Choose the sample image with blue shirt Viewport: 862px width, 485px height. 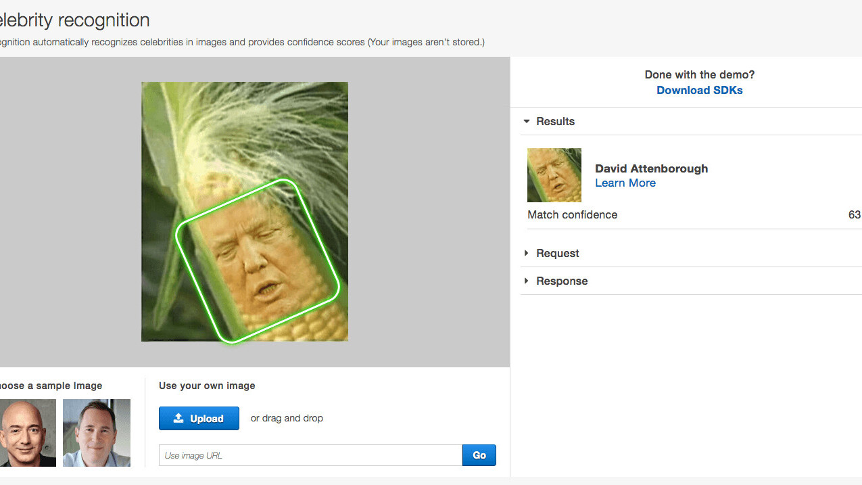point(96,432)
